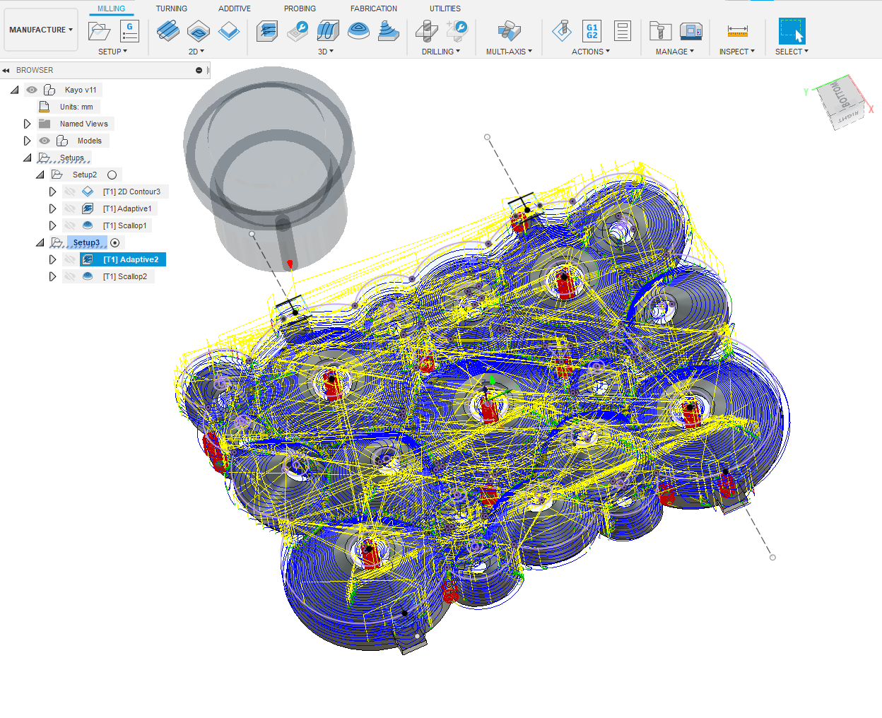Switch to the TURNING tab
Viewport: 882px width, 718px height.
point(171,8)
